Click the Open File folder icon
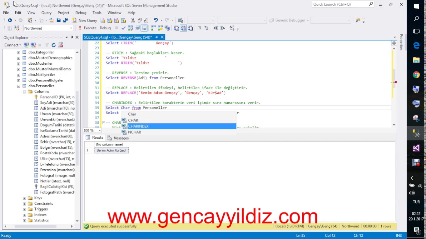Viewport: 426px width, 239px height. 52,20
